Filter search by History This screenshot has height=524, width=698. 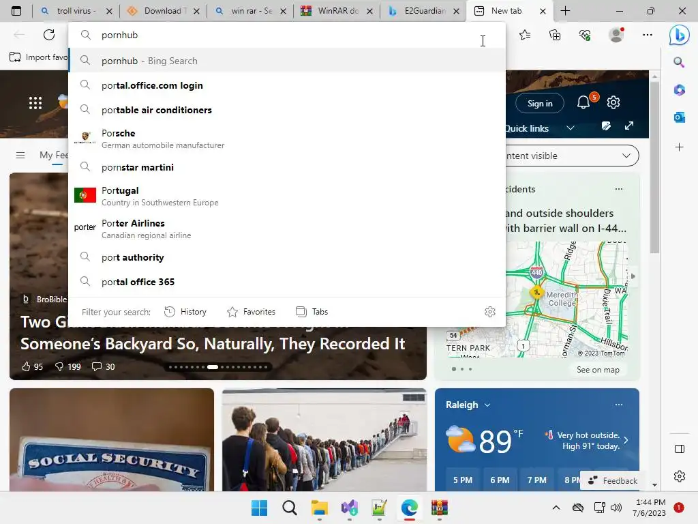(x=185, y=312)
